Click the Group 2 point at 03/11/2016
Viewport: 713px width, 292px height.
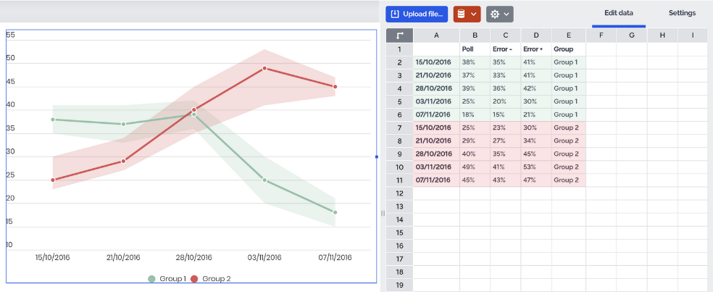pyautogui.click(x=265, y=68)
